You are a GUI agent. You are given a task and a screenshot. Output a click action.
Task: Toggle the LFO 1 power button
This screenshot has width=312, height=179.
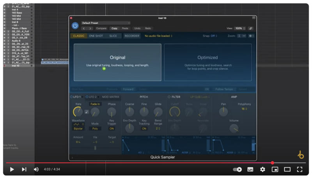tap(71, 97)
